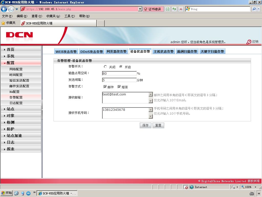Viewport: 262px width, 197px height.
Task: Expand the 防护 sidebar section
Action: (x=21, y=129)
